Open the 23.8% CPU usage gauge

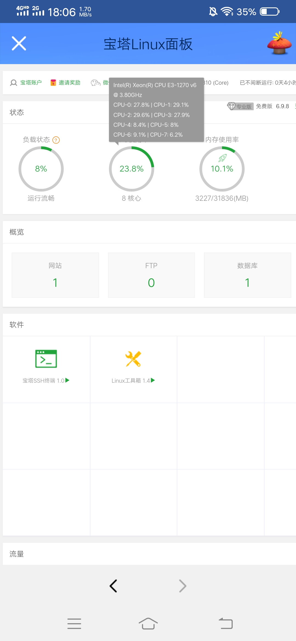pos(132,169)
